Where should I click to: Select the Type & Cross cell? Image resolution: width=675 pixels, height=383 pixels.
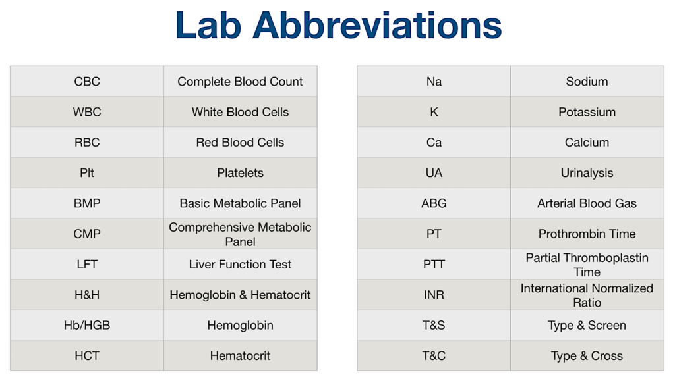click(587, 356)
